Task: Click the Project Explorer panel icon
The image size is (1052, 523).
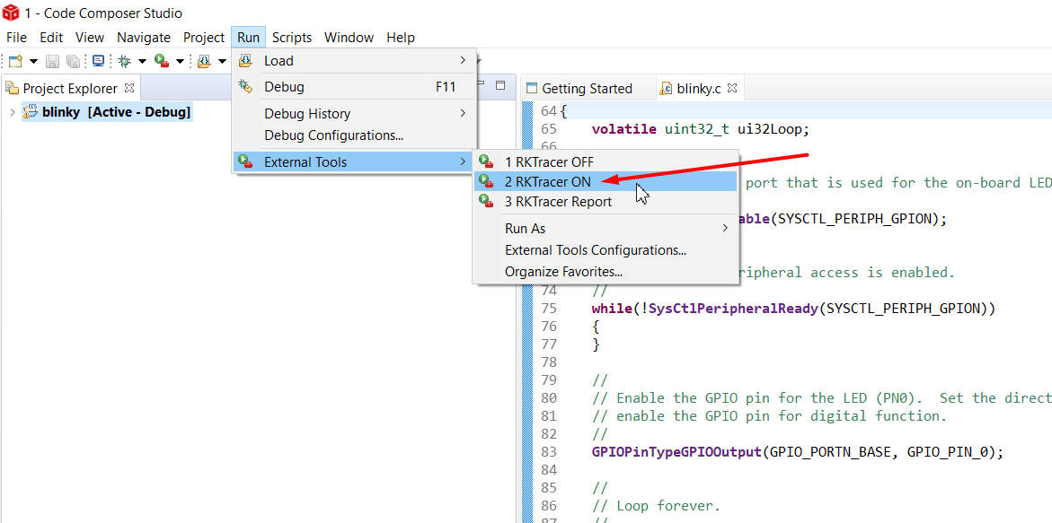Action: click(13, 88)
